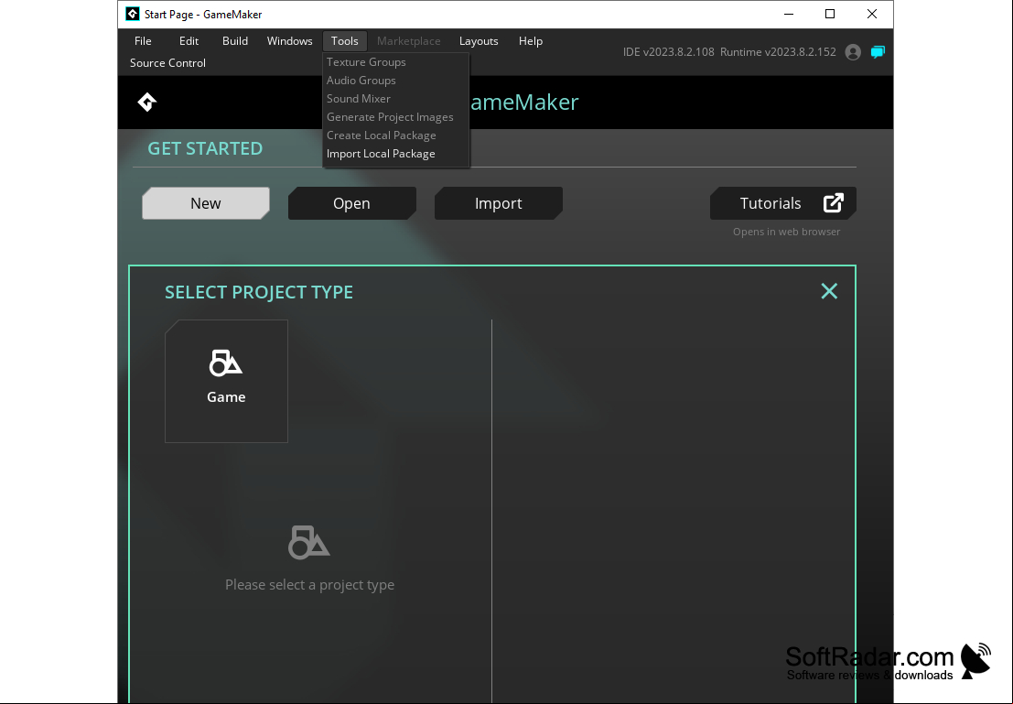Open the Help menu
Screen dimensions: 1013x704
531,40
